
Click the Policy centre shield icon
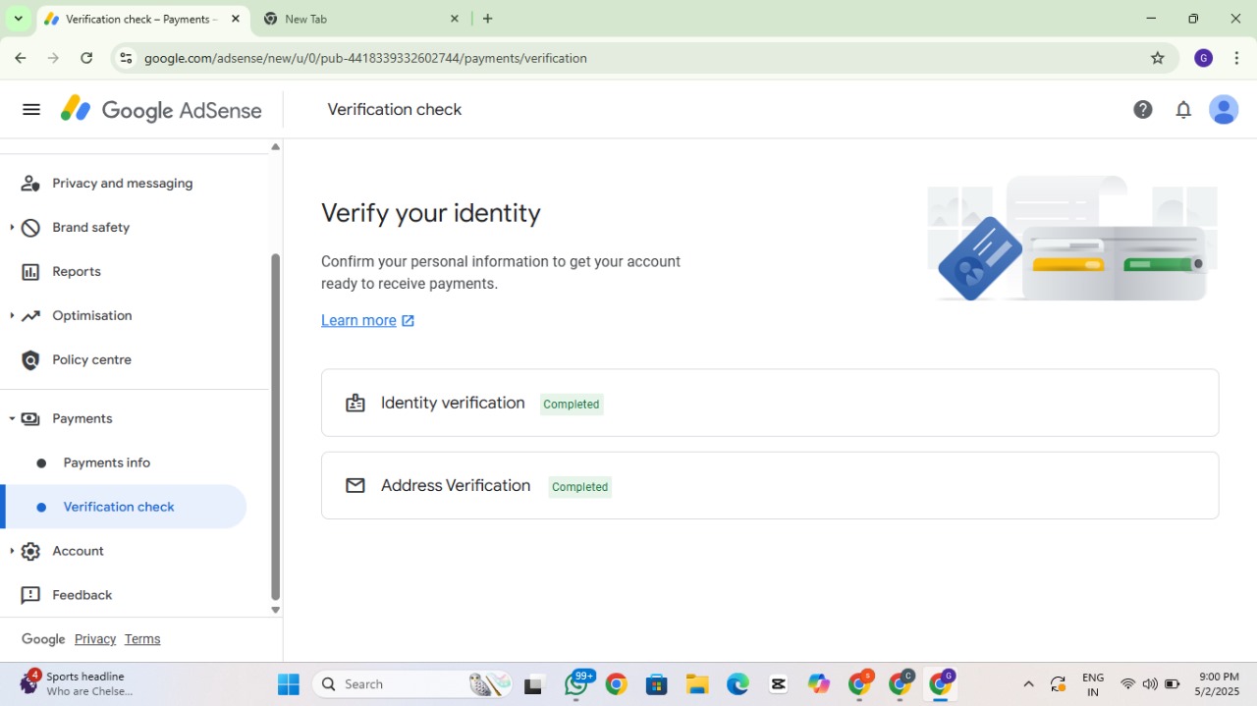pyautogui.click(x=30, y=360)
